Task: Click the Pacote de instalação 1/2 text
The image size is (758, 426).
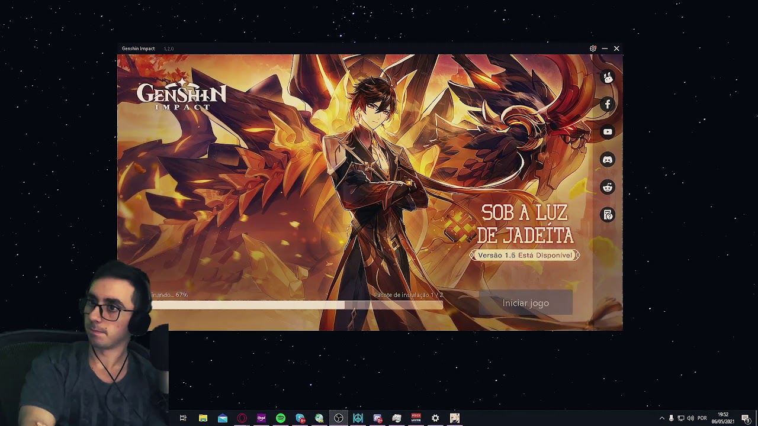Action: (409, 295)
